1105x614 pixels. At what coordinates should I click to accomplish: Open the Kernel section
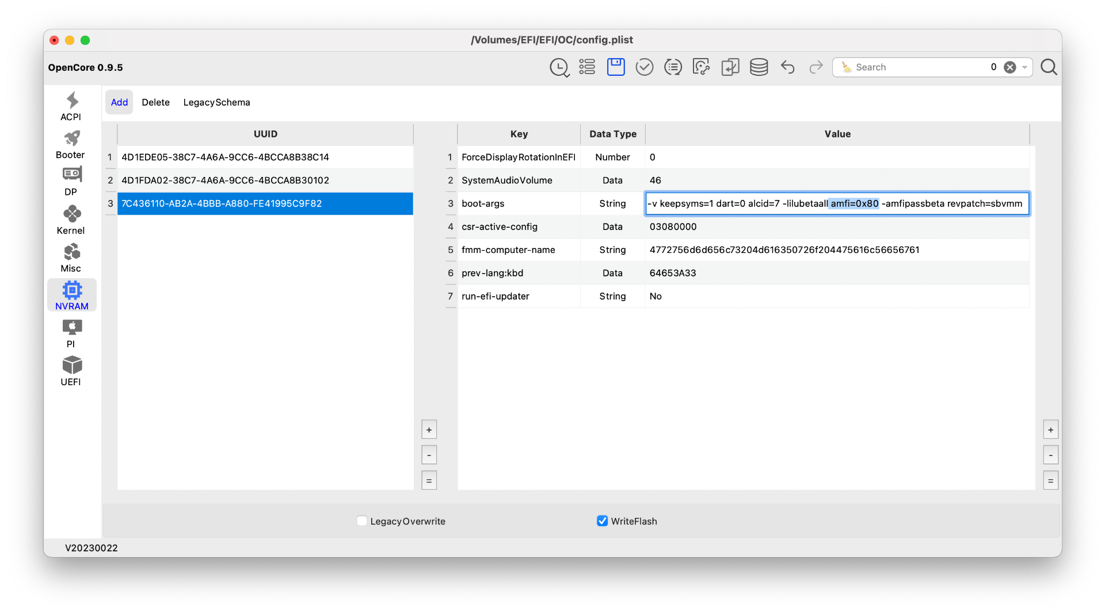[71, 220]
